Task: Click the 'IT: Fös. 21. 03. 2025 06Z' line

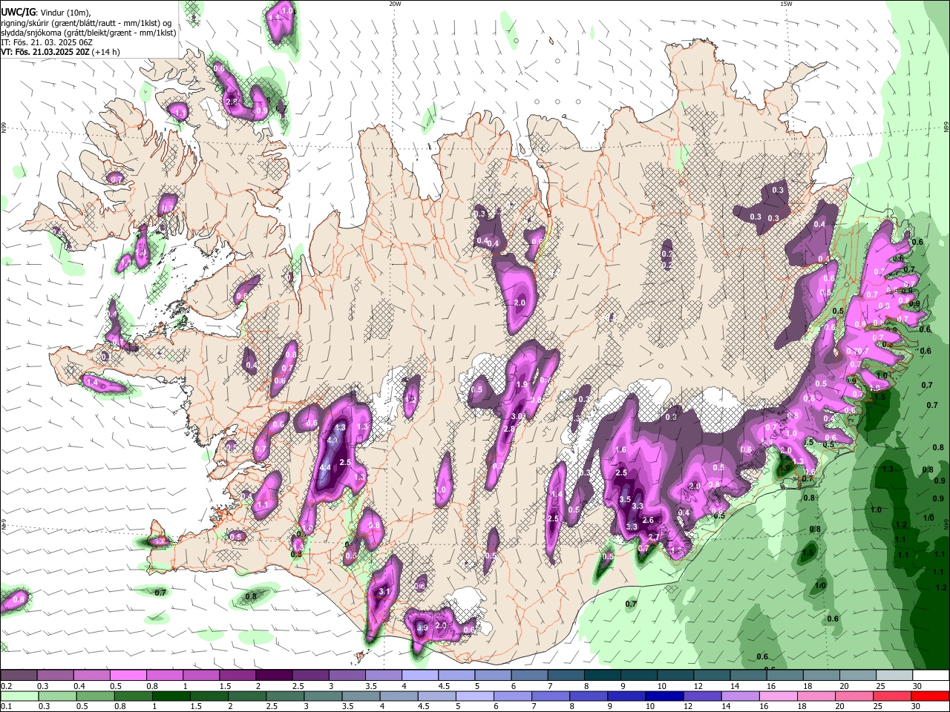Action: tap(46, 42)
